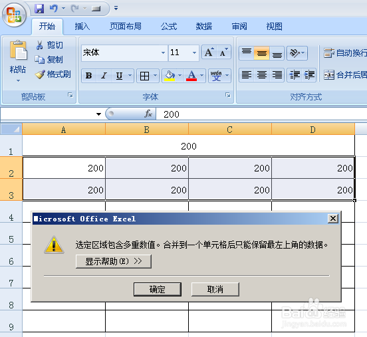Open the Name Box dropdown arrow
This screenshot has width=367, height=337.
(98, 114)
